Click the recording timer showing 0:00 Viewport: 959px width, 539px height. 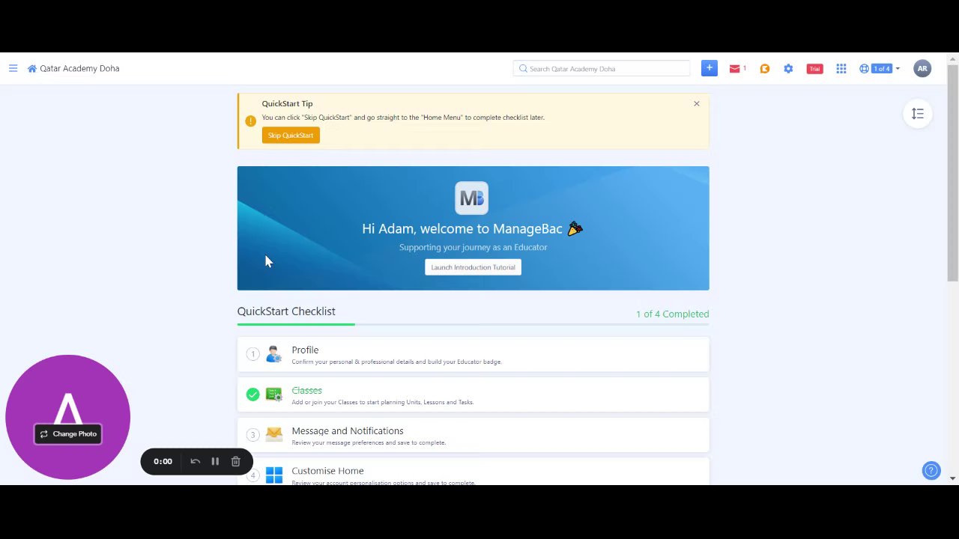pyautogui.click(x=163, y=461)
